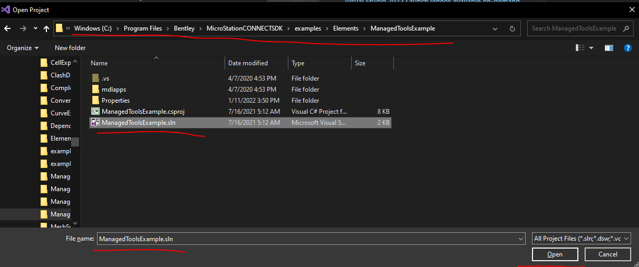Click the Visual Studio solution file icon
Viewport: 639px width, 267px height.
95,122
